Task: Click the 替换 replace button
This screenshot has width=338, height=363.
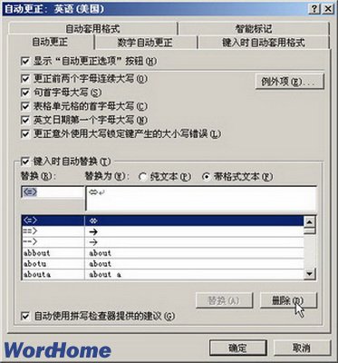Action: (224, 300)
